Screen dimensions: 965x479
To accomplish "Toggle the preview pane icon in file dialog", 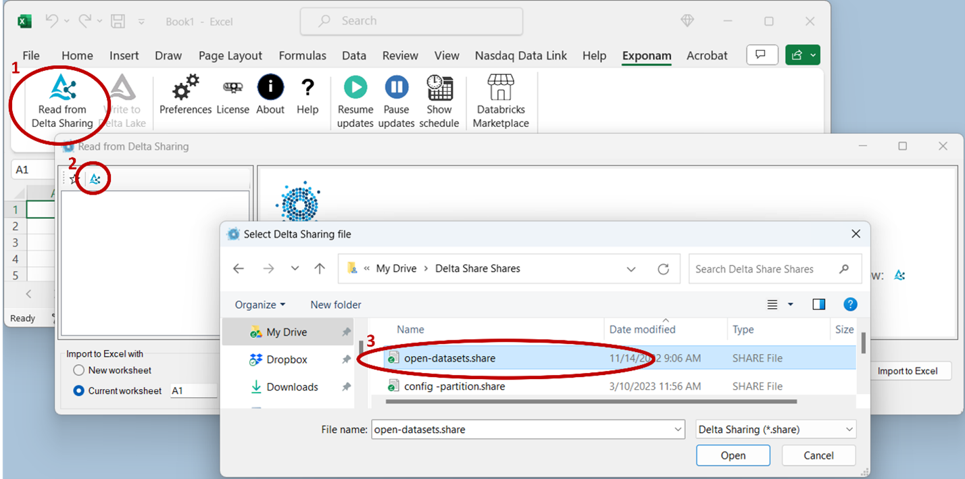I will click(819, 305).
